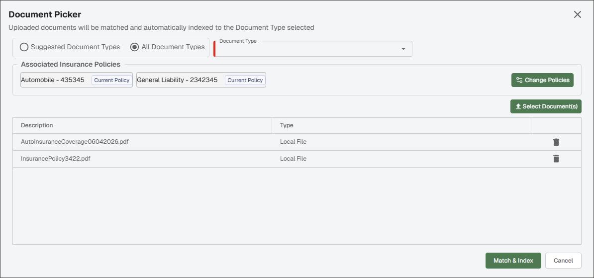Delete AutoInsuranceCoverage06042026.pdf with its trash icon
Viewport: 594px width, 278px height.
tap(556, 142)
